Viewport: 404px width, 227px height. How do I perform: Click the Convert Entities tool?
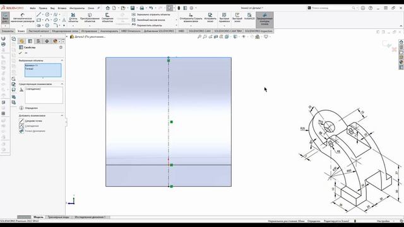point(90,18)
